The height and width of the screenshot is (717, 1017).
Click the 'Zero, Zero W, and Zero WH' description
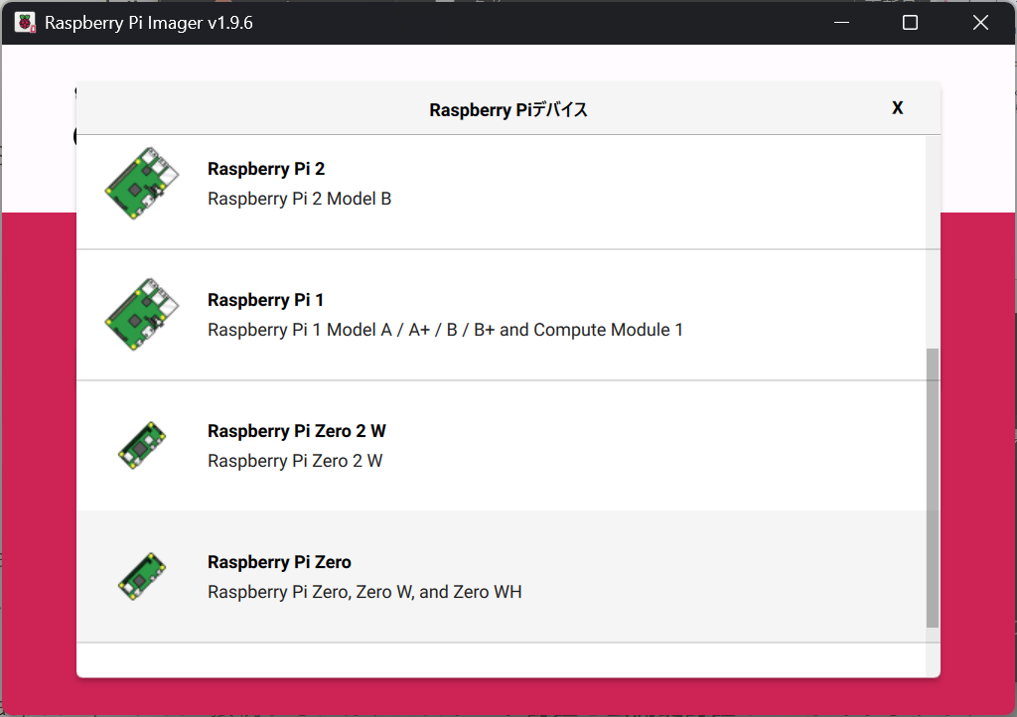(364, 592)
